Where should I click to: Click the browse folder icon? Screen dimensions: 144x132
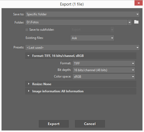[x=136, y=22]
